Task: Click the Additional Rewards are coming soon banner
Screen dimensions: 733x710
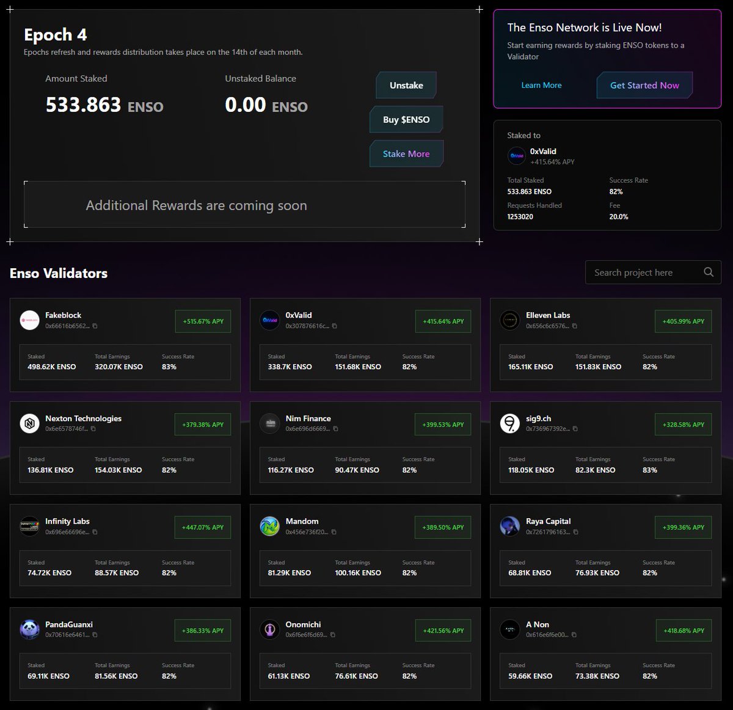Action: [x=244, y=205]
